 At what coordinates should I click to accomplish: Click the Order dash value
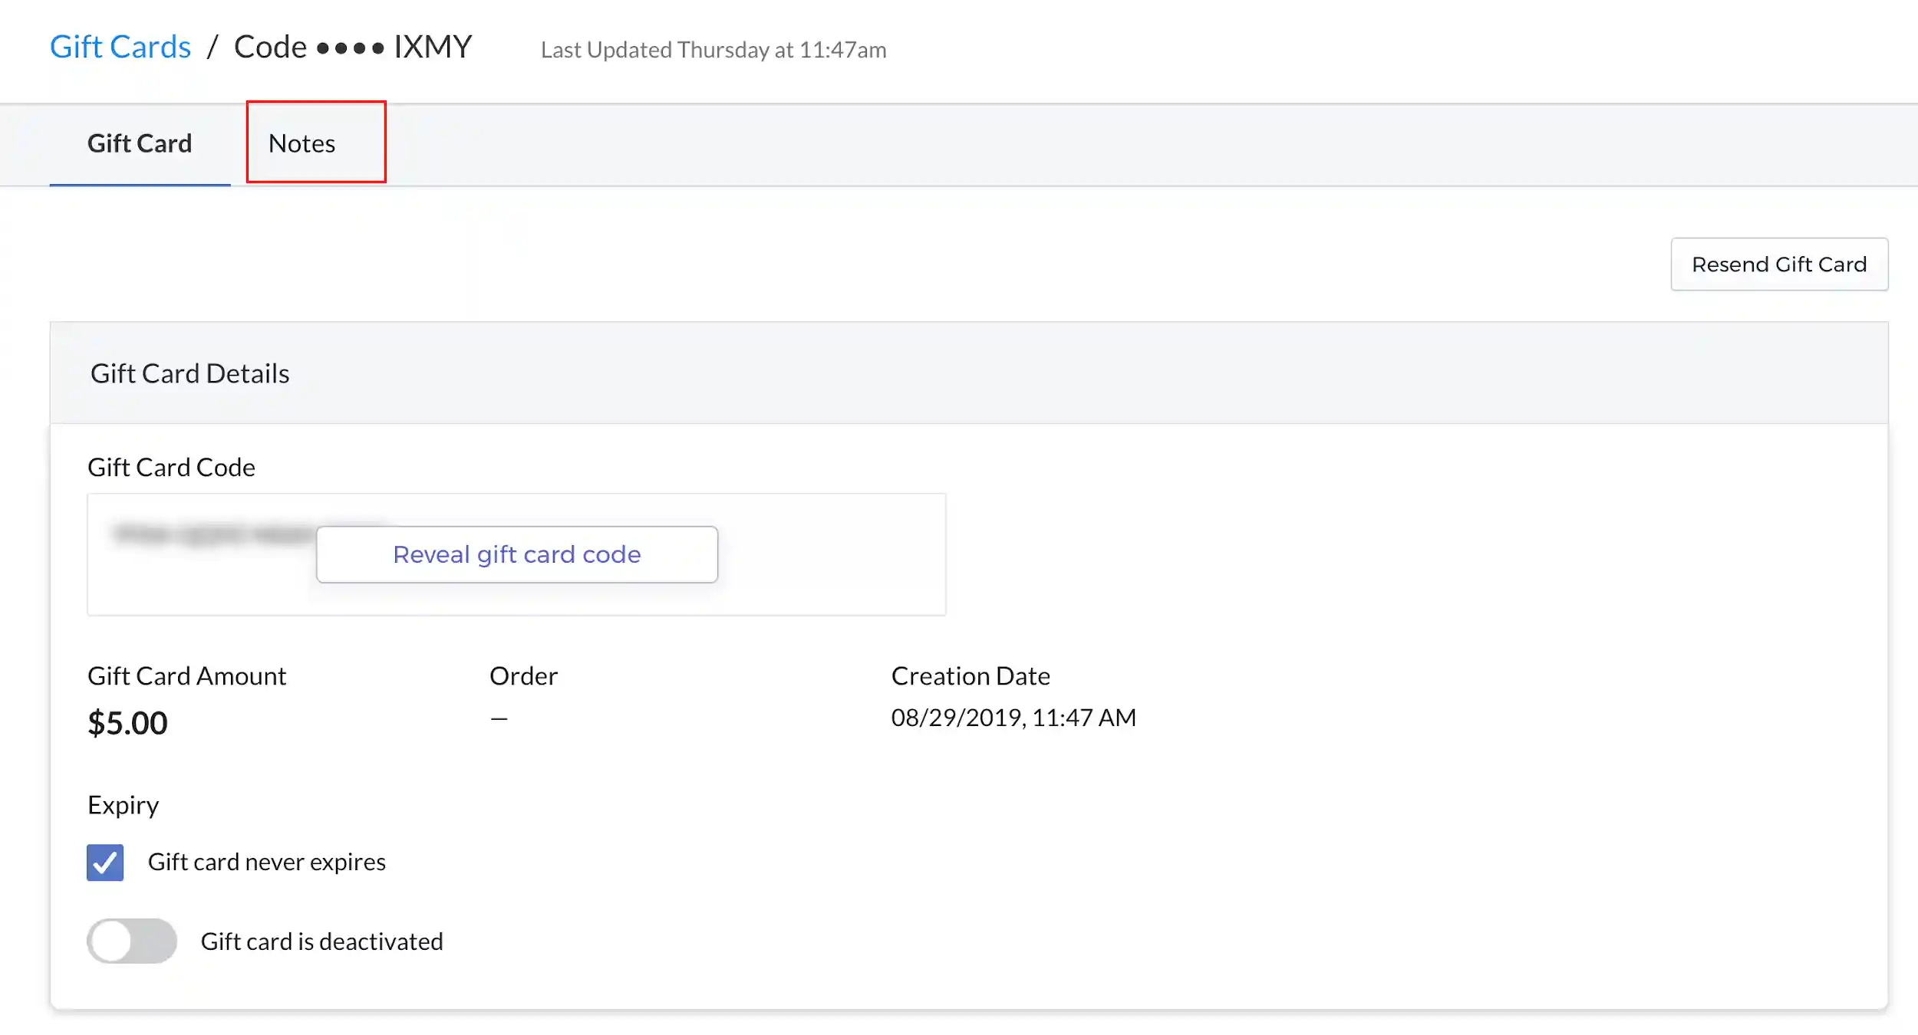(x=499, y=719)
